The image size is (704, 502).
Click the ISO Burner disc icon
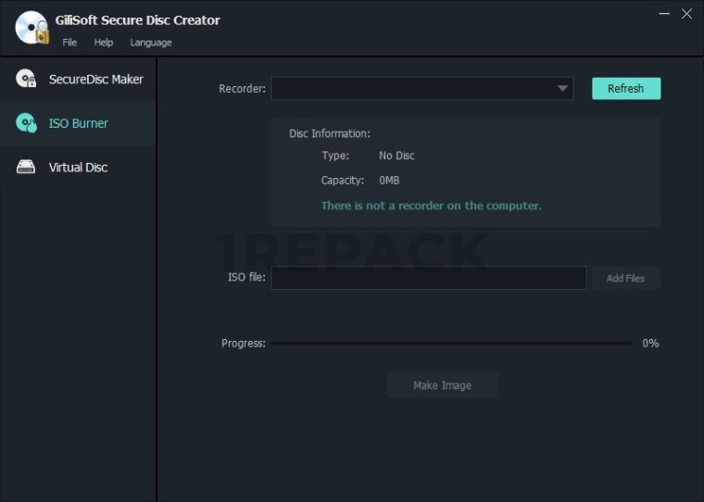pyautogui.click(x=26, y=123)
